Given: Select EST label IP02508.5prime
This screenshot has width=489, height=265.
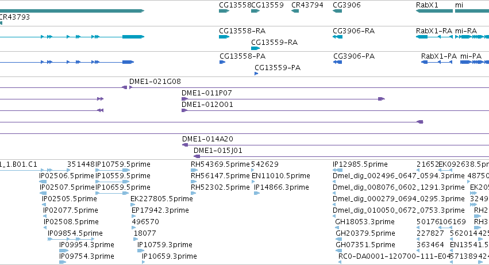Looking at the screenshot, I should pyautogui.click(x=71, y=222).
